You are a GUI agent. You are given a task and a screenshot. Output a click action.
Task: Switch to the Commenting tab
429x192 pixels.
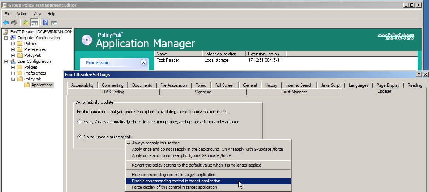(x=113, y=85)
